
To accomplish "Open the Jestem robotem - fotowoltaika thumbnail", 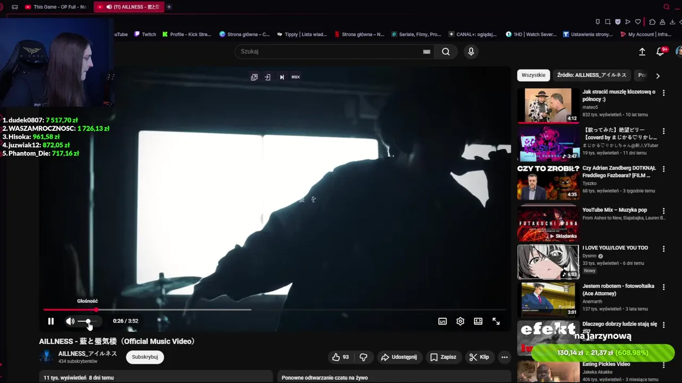I will point(548,299).
